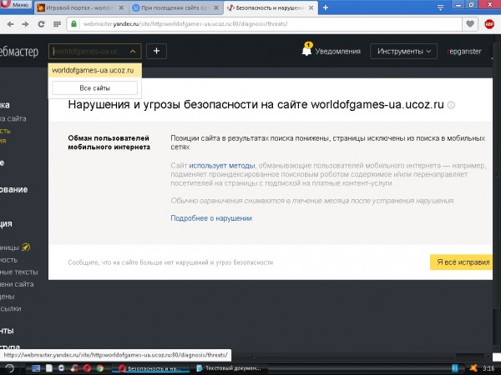Expand the Инструменты dropdown

point(403,52)
